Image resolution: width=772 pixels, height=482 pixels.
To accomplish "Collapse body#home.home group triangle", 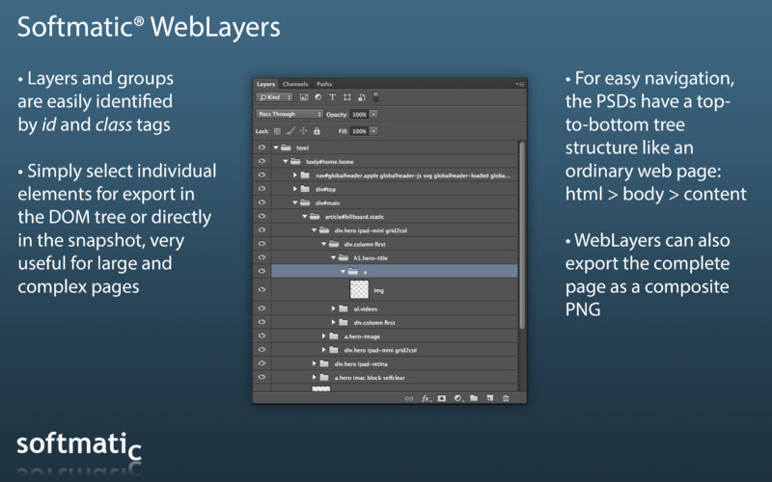I will pos(286,161).
